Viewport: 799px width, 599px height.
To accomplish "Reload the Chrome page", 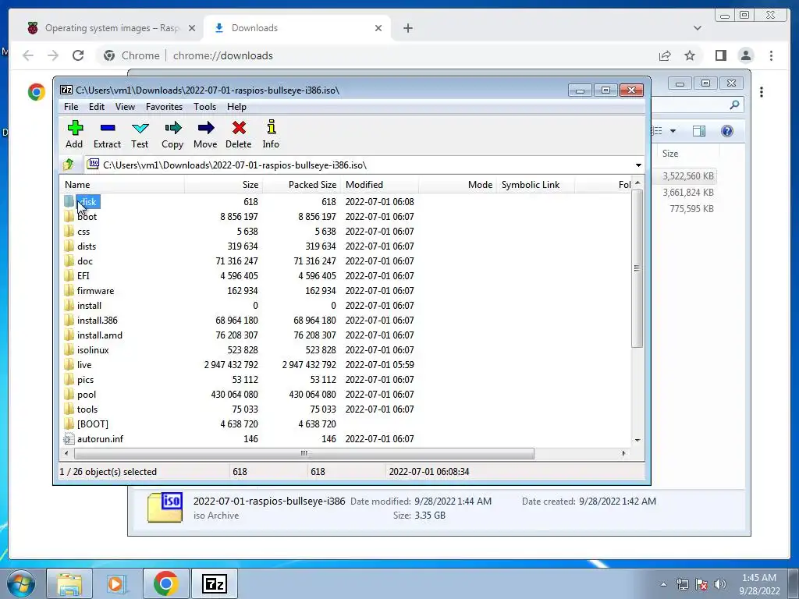I will (x=77, y=55).
